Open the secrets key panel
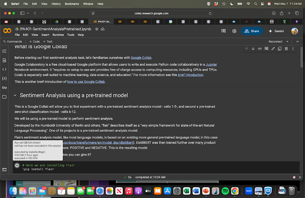This screenshot has height=198, width=305. click(x=4, y=88)
